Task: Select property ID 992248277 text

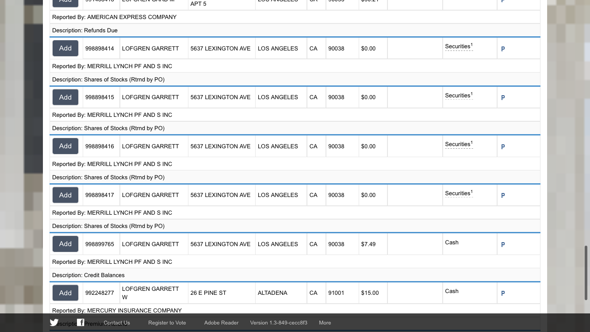Action: point(100,293)
